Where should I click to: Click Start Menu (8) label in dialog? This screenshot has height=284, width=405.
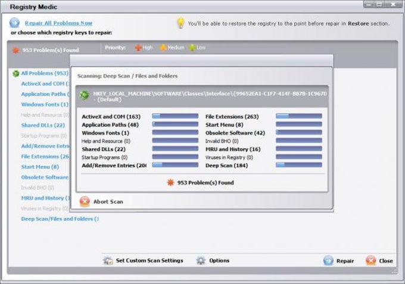tap(224, 124)
